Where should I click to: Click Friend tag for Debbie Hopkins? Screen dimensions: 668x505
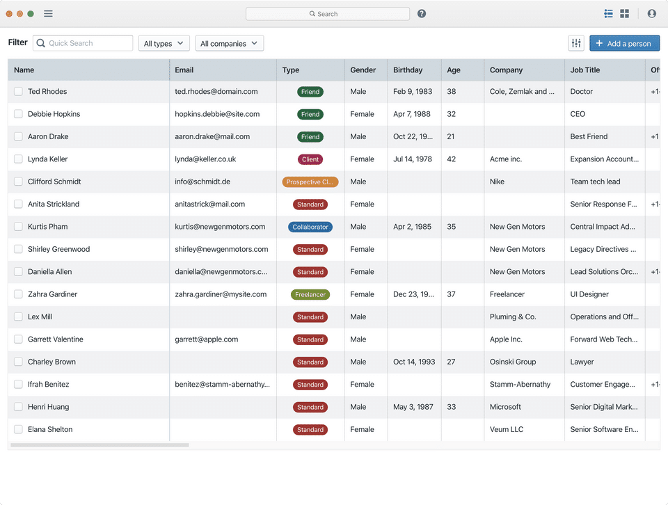tap(310, 114)
